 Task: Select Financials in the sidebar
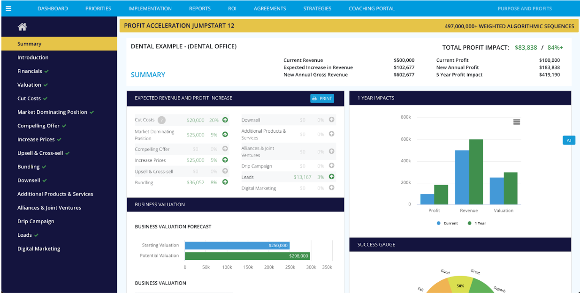30,71
